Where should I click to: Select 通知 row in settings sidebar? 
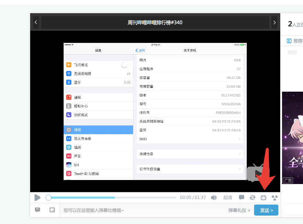tap(98, 98)
